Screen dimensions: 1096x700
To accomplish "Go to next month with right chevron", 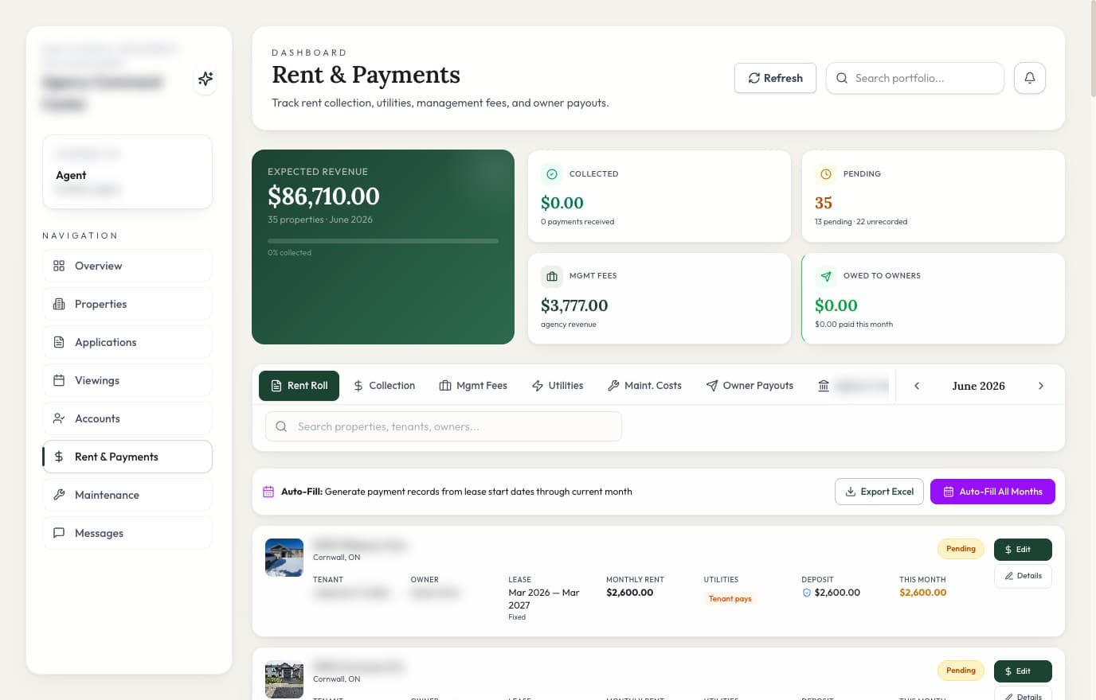I will (1040, 386).
